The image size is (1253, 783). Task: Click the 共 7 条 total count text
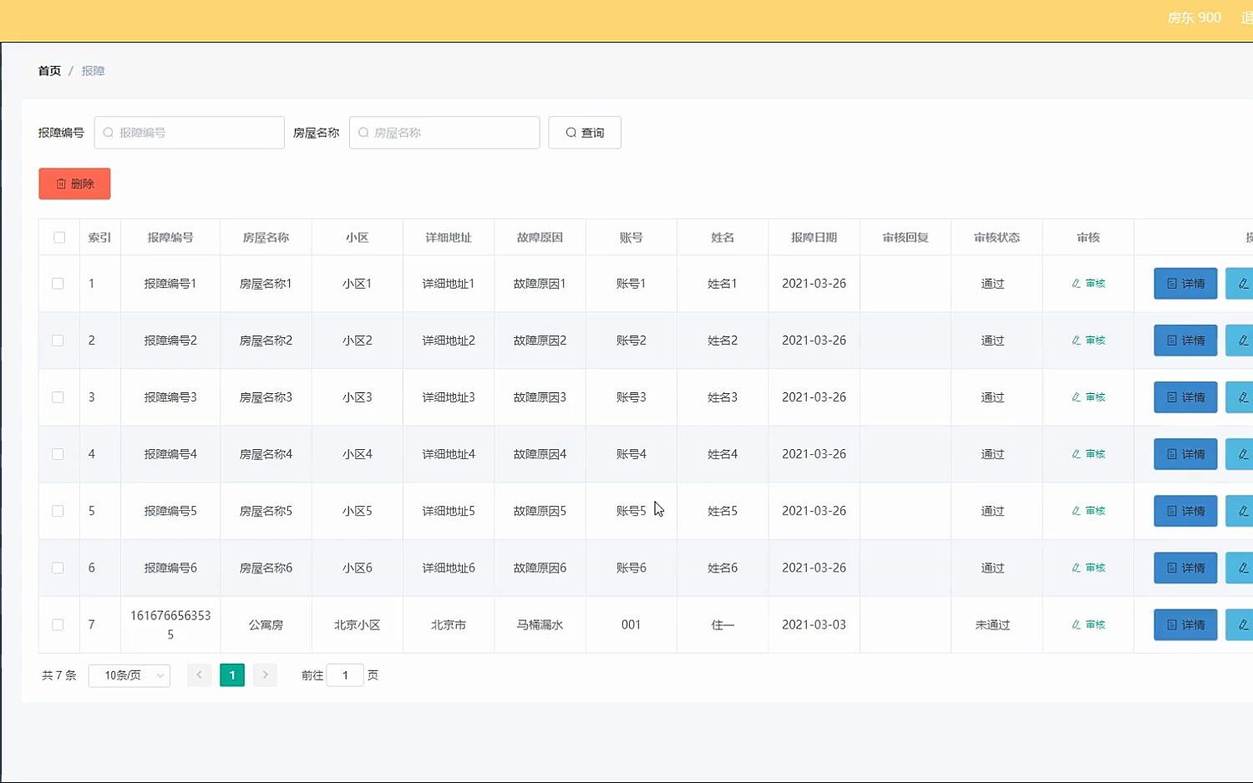59,675
